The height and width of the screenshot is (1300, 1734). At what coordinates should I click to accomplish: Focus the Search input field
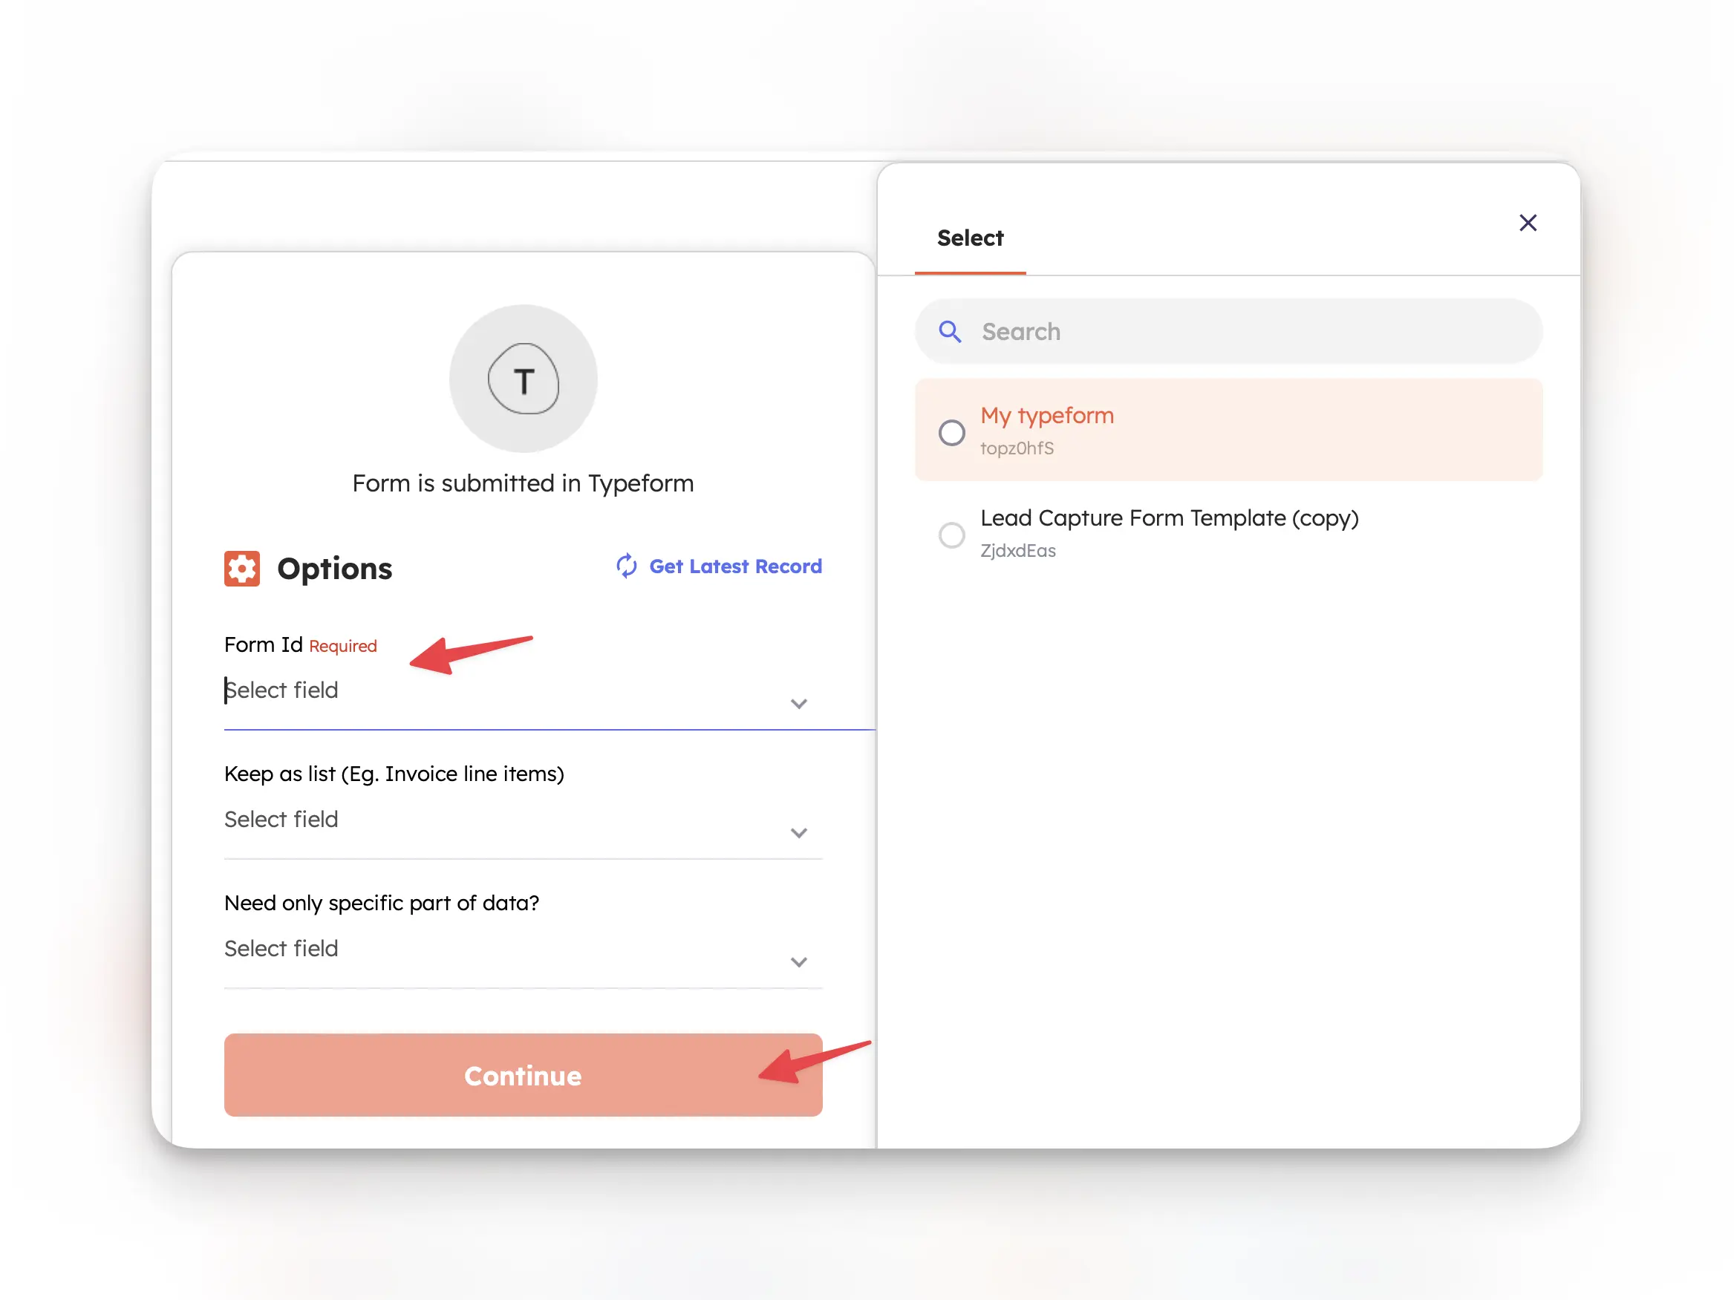pyautogui.click(x=1228, y=331)
